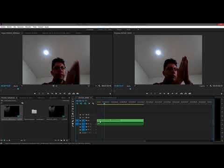Add a marker in the Source monitor
Screen dimensions: 224x168
click(x=35, y=94)
